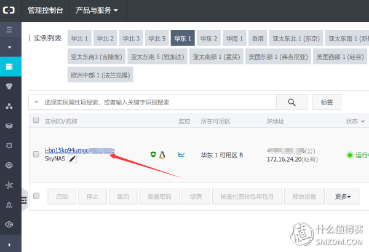This screenshot has height=252, width=369.
Task: Click the 启动 button
Action: pos(62,197)
